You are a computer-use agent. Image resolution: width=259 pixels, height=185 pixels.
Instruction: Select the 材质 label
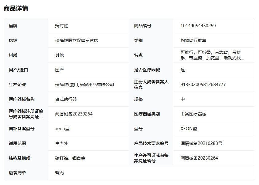coord(13,55)
